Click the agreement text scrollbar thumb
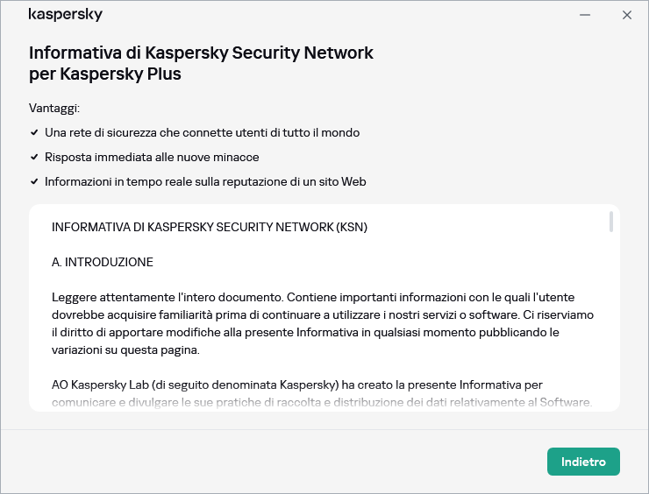The image size is (649, 494). click(610, 222)
